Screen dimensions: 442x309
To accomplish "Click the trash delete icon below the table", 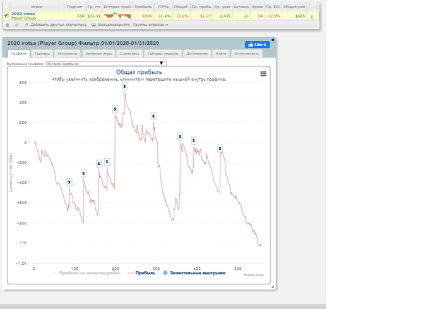I will pyautogui.click(x=8, y=25).
